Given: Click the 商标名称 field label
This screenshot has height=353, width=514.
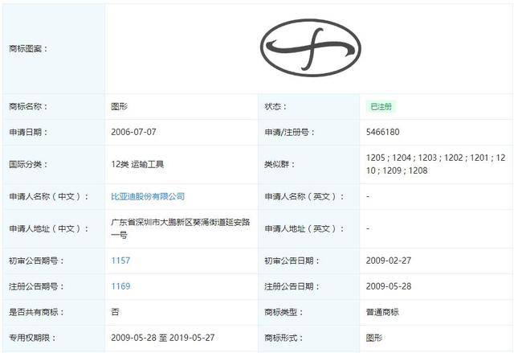Looking at the screenshot, I should tap(28, 106).
